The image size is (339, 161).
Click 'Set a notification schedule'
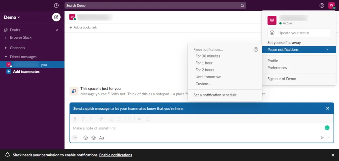pyautogui.click(x=215, y=95)
